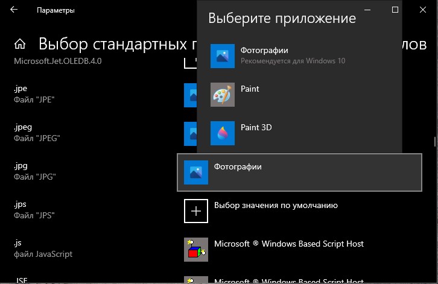Click partially hidden Photos icon for .jpeg
Screen dimensions: 438x284
tap(190, 133)
